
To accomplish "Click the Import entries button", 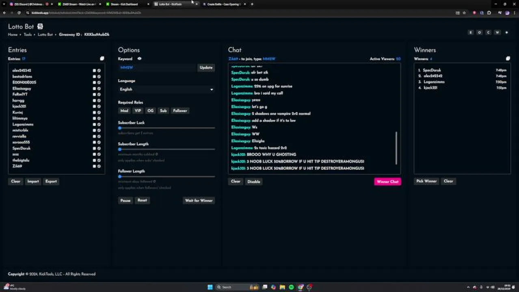I will [x=33, y=181].
